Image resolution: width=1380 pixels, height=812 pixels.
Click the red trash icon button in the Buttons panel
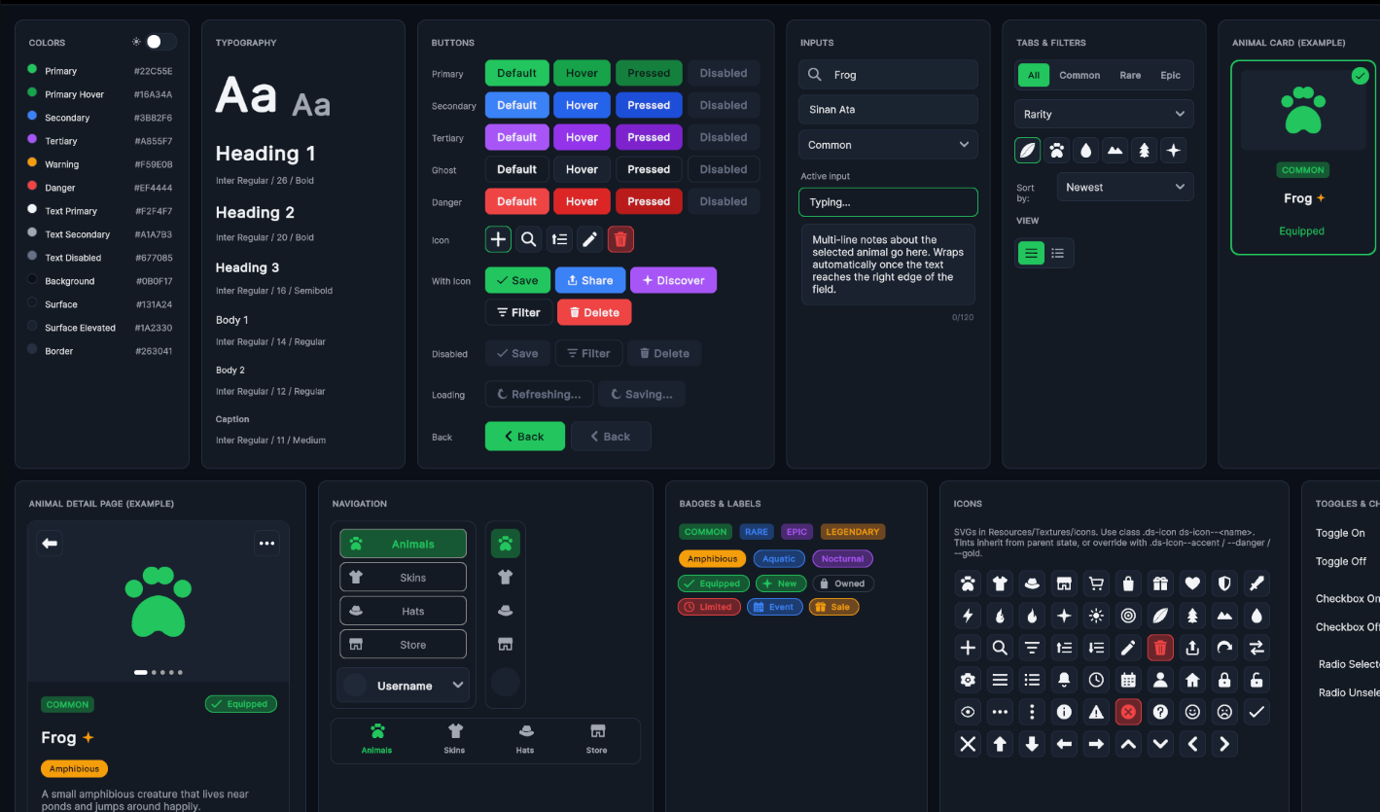(620, 238)
